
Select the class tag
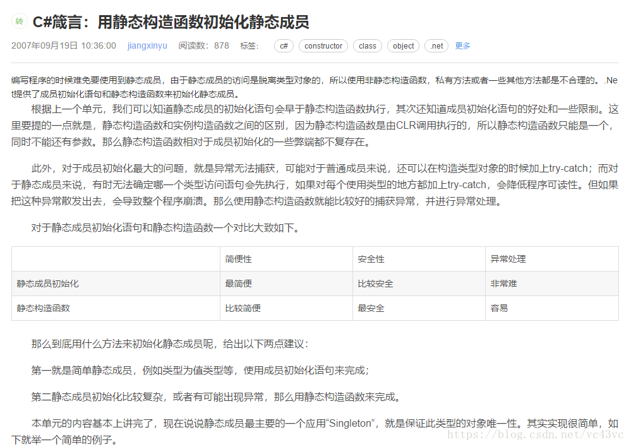point(368,46)
